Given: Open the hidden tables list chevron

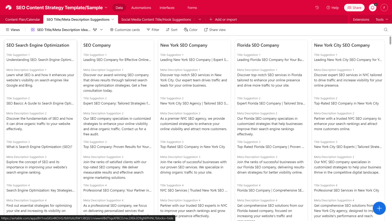Looking at the screenshot, I should [200, 19].
